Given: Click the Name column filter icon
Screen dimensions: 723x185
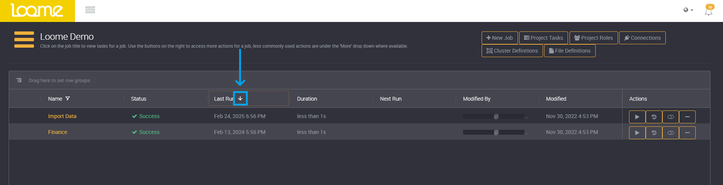Looking at the screenshot, I should tap(67, 98).
